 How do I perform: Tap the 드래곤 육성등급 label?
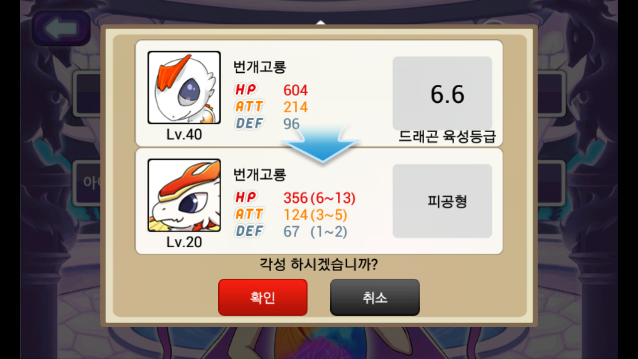click(x=447, y=138)
